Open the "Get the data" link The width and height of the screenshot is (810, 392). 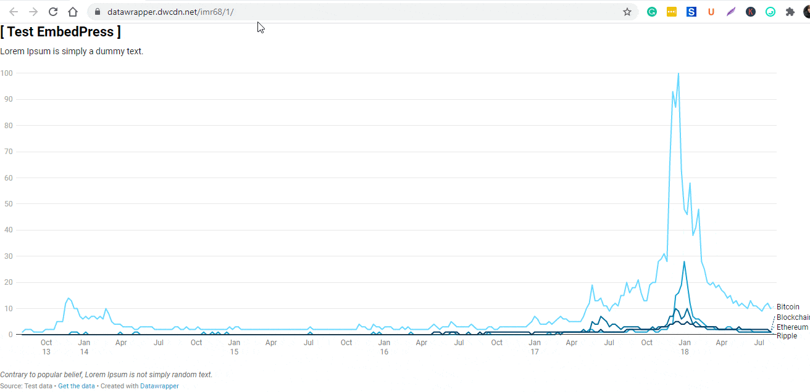pyautogui.click(x=77, y=386)
